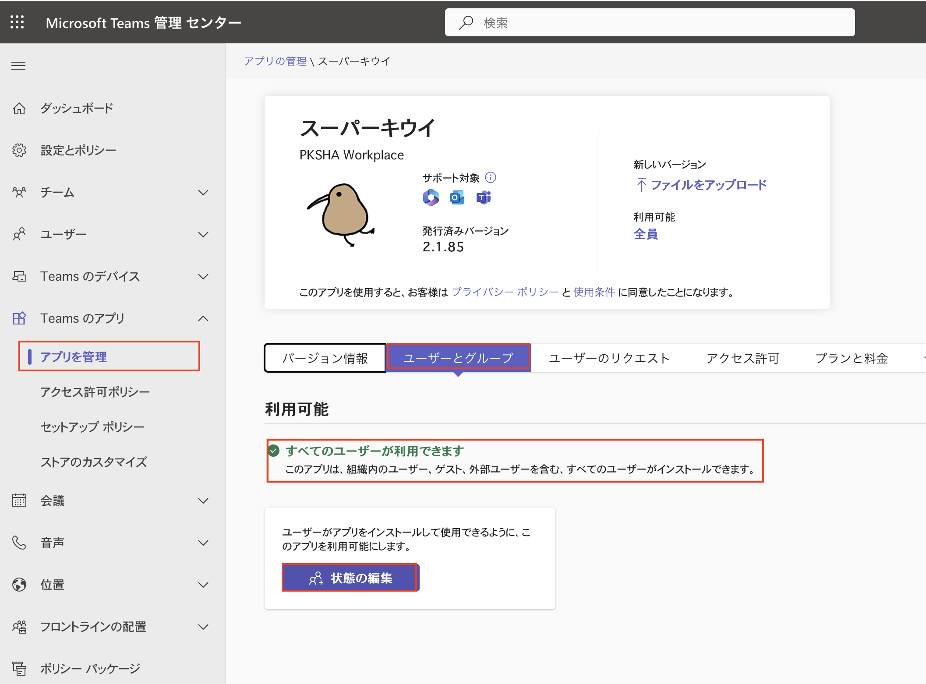This screenshot has width=926, height=684.
Task: Expand the 位置 menu chevron
Action: click(x=203, y=585)
